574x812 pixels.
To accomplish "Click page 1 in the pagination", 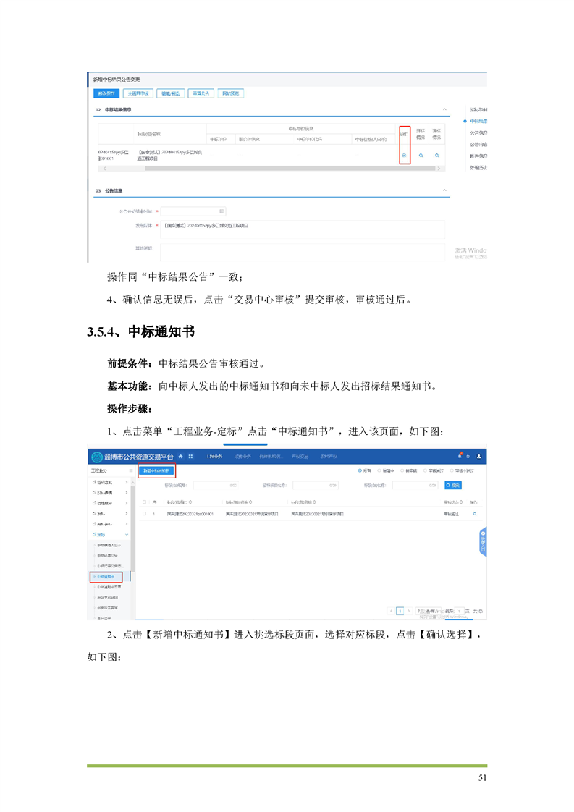I will click(399, 612).
